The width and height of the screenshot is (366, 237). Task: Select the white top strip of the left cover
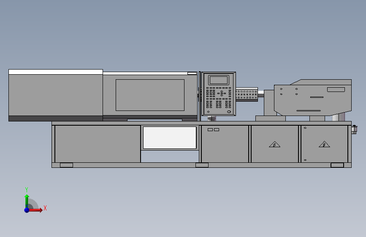(x=56, y=72)
